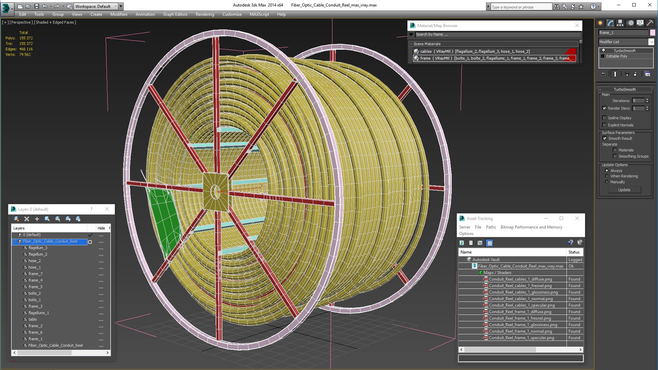Select When Rendering update option
658x370 pixels.
[x=607, y=176]
